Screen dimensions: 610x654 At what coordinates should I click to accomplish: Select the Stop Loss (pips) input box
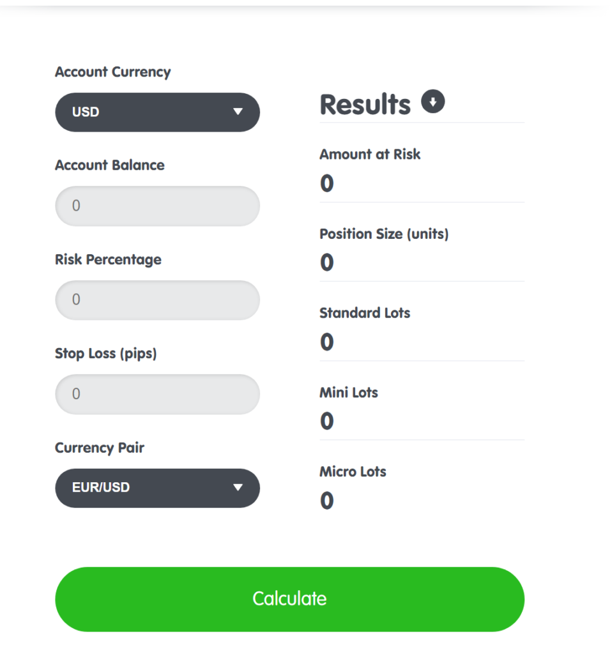click(x=157, y=394)
